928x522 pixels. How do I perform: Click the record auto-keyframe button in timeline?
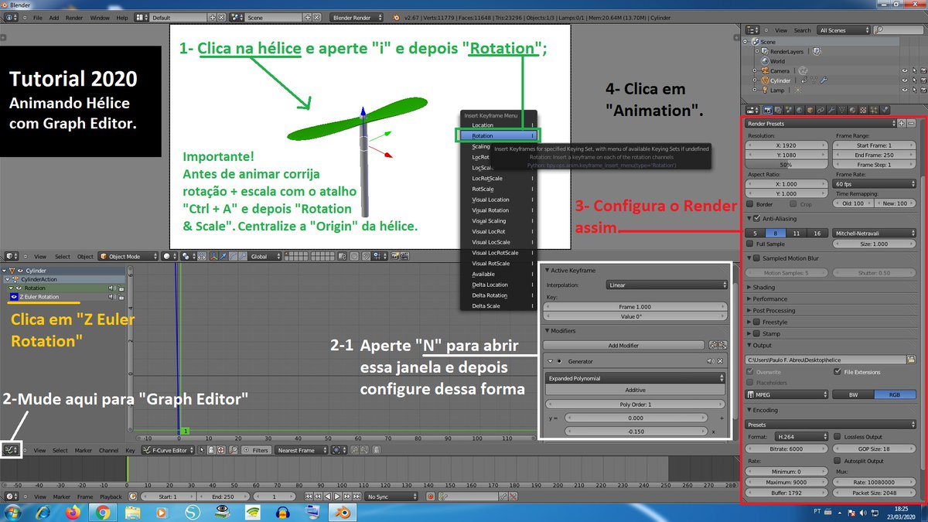coord(430,496)
